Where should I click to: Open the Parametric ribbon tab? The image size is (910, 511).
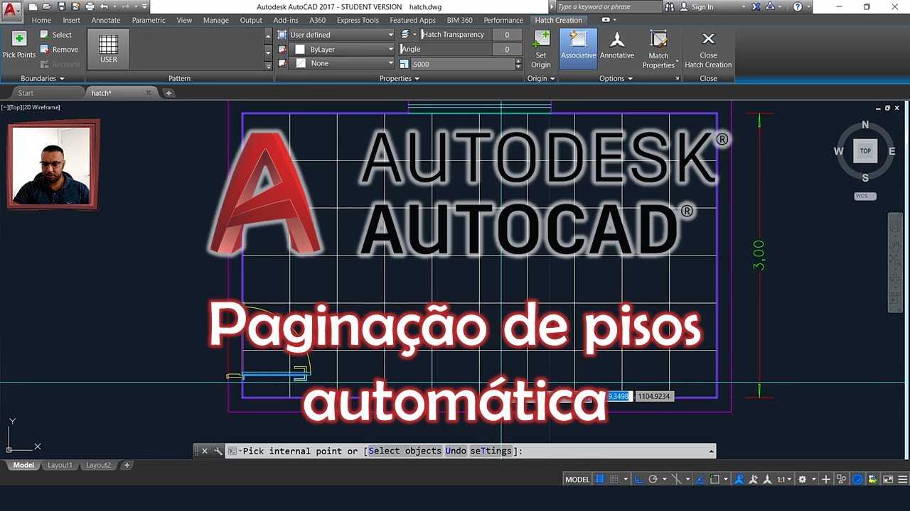coord(149,21)
